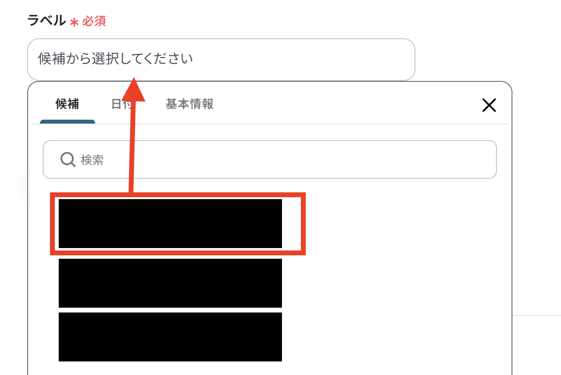Click the red asterisk beside ラベル
561x375 pixels.
tap(74, 22)
